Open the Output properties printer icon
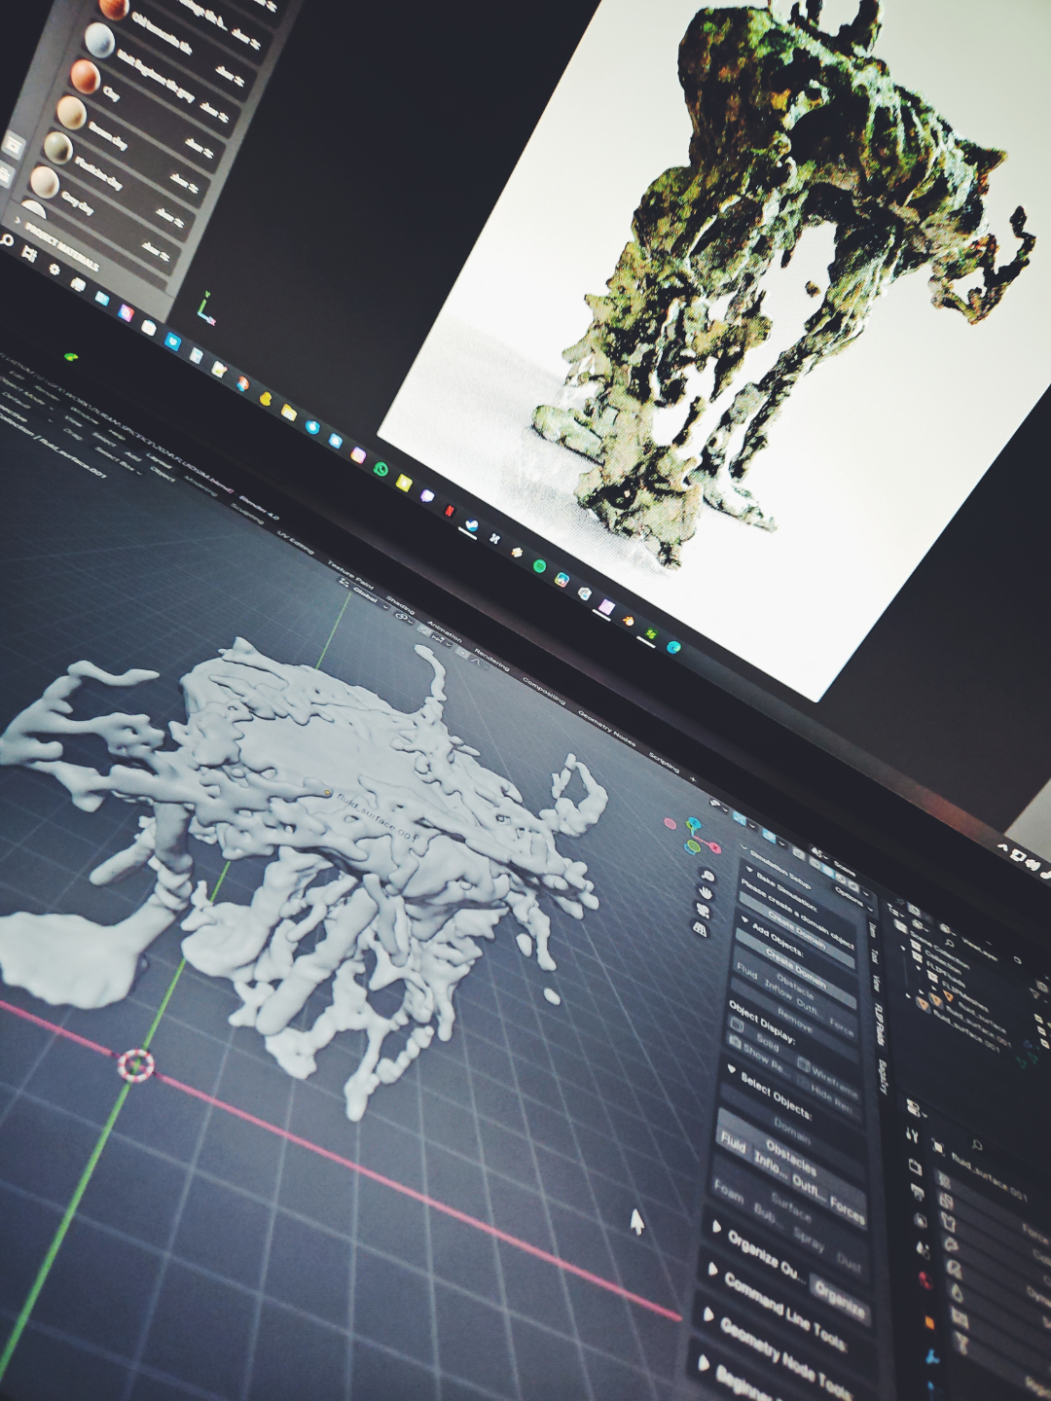The image size is (1051, 1401). pyautogui.click(x=919, y=1191)
